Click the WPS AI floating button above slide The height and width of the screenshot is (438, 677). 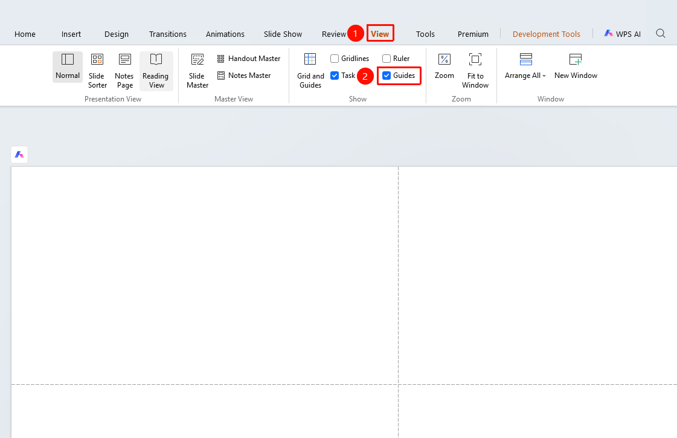click(19, 155)
